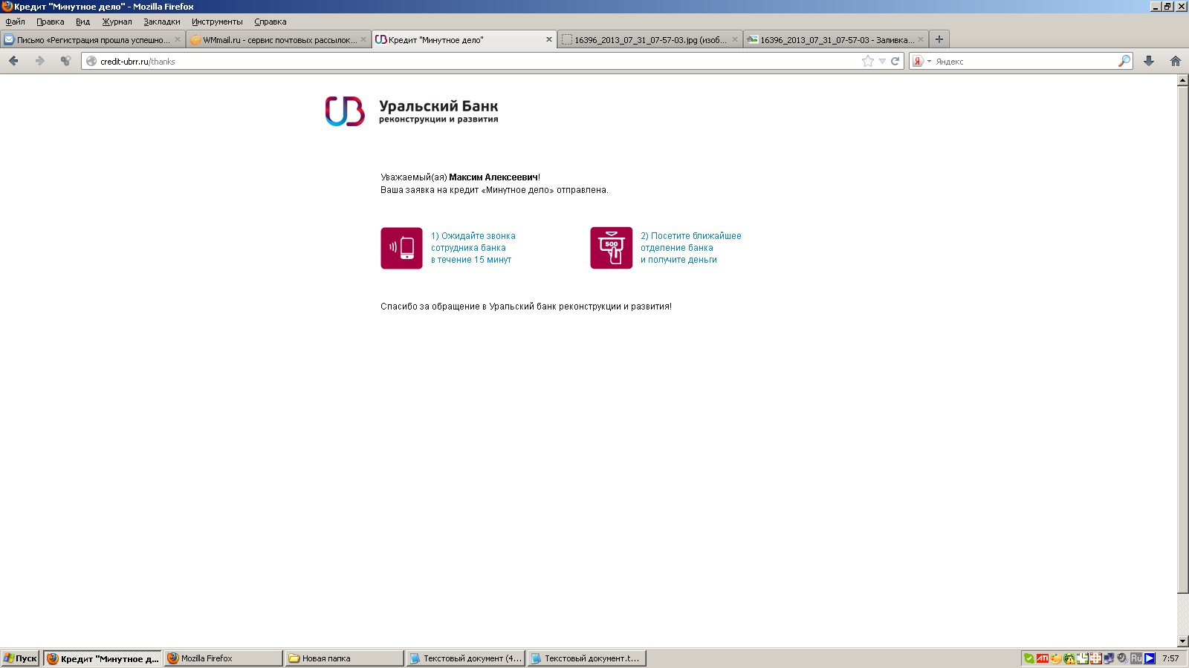1189x668 pixels.
Task: Click the bug warning tray icon
Action: pos(1069,658)
